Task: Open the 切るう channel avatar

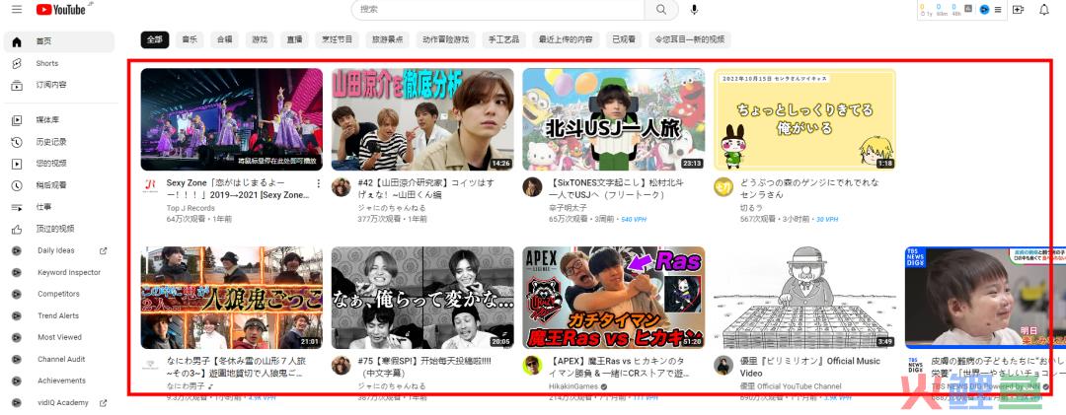Action: pyautogui.click(x=723, y=187)
